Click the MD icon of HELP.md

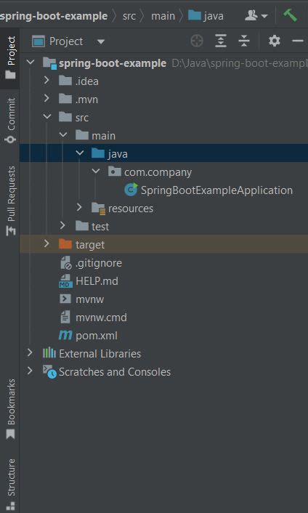coord(65,281)
